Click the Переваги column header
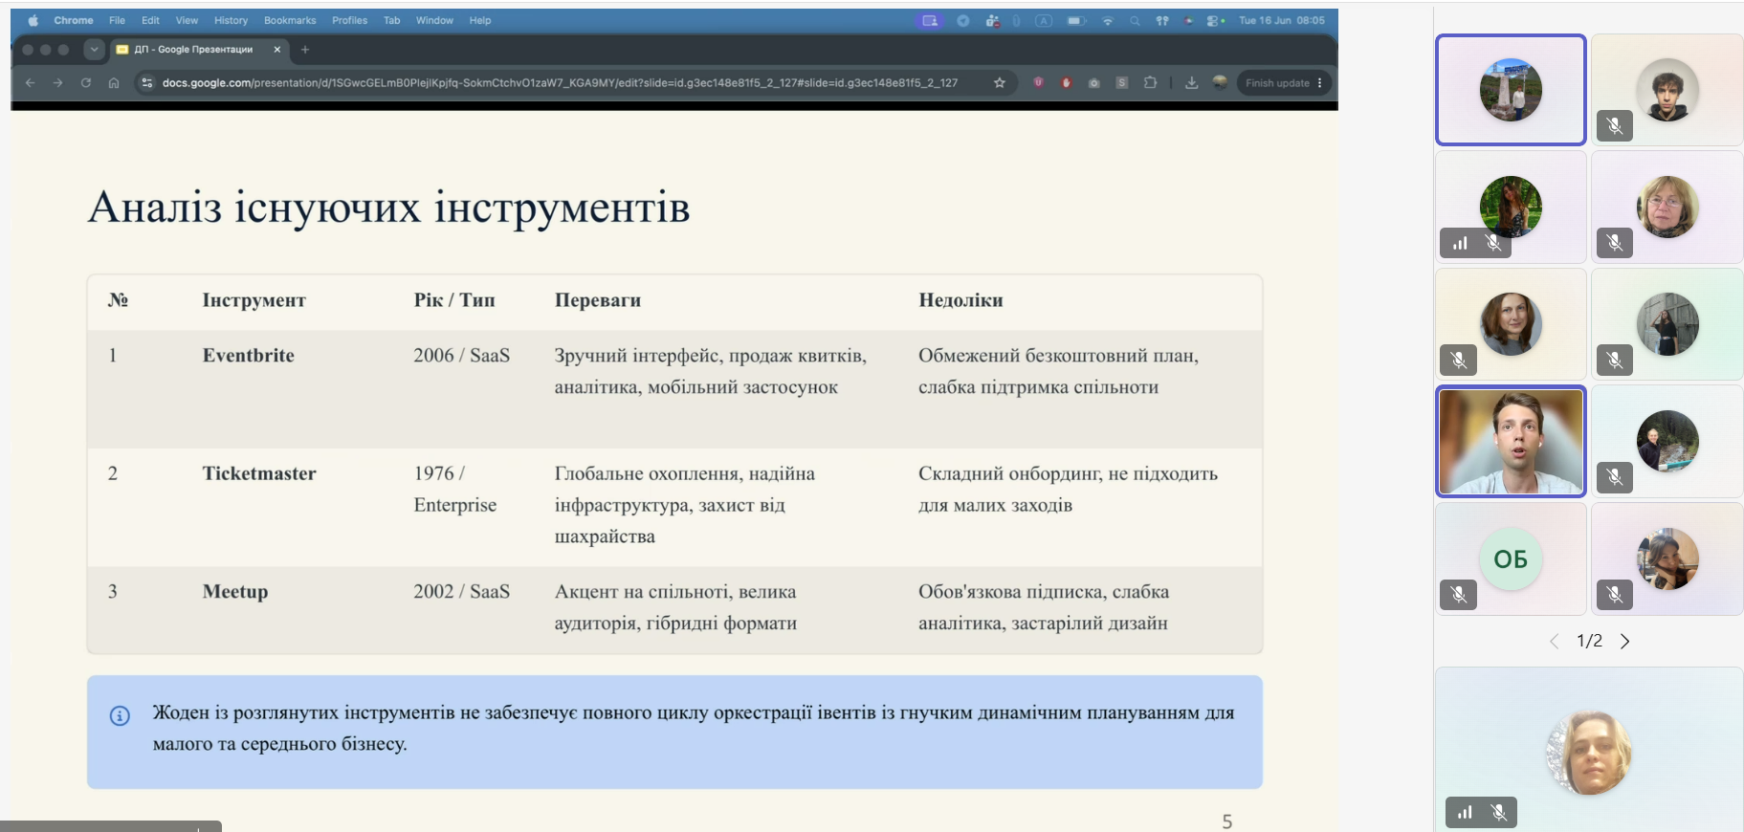Image resolution: width=1744 pixels, height=832 pixels. click(598, 300)
